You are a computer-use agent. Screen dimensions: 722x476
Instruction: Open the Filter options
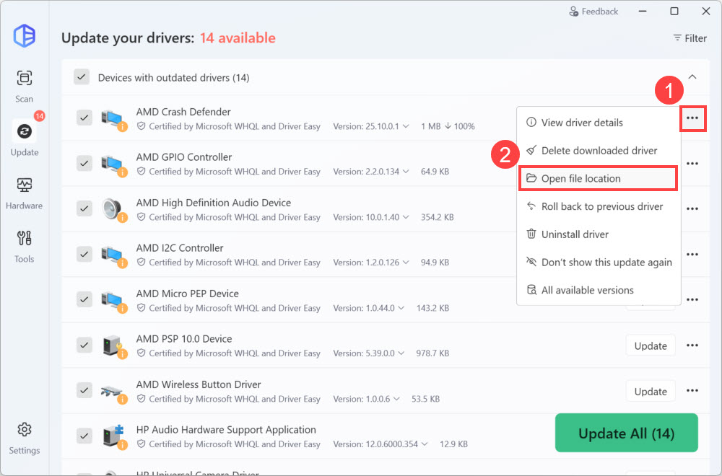point(690,38)
